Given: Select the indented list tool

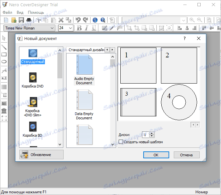Looking at the screenshot, I should pos(4,94).
